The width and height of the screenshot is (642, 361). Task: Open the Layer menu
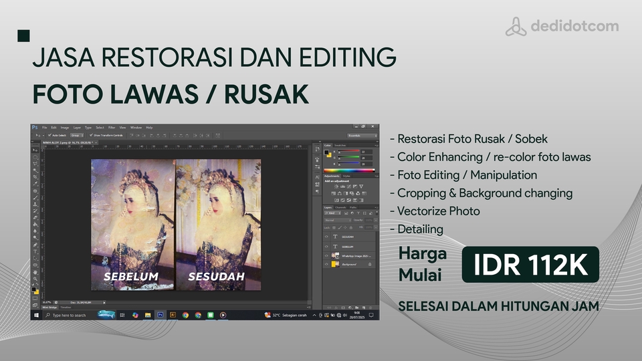tap(77, 128)
